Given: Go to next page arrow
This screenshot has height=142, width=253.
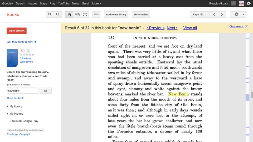Looking at the screenshot, I should (x=222, y=14).
